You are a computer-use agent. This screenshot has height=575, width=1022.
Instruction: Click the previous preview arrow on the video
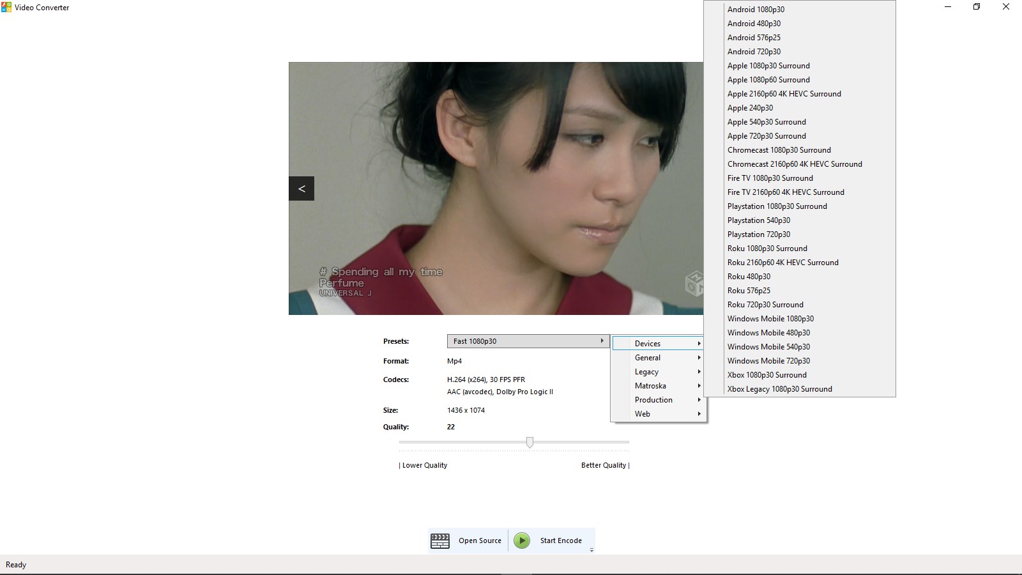[301, 188]
